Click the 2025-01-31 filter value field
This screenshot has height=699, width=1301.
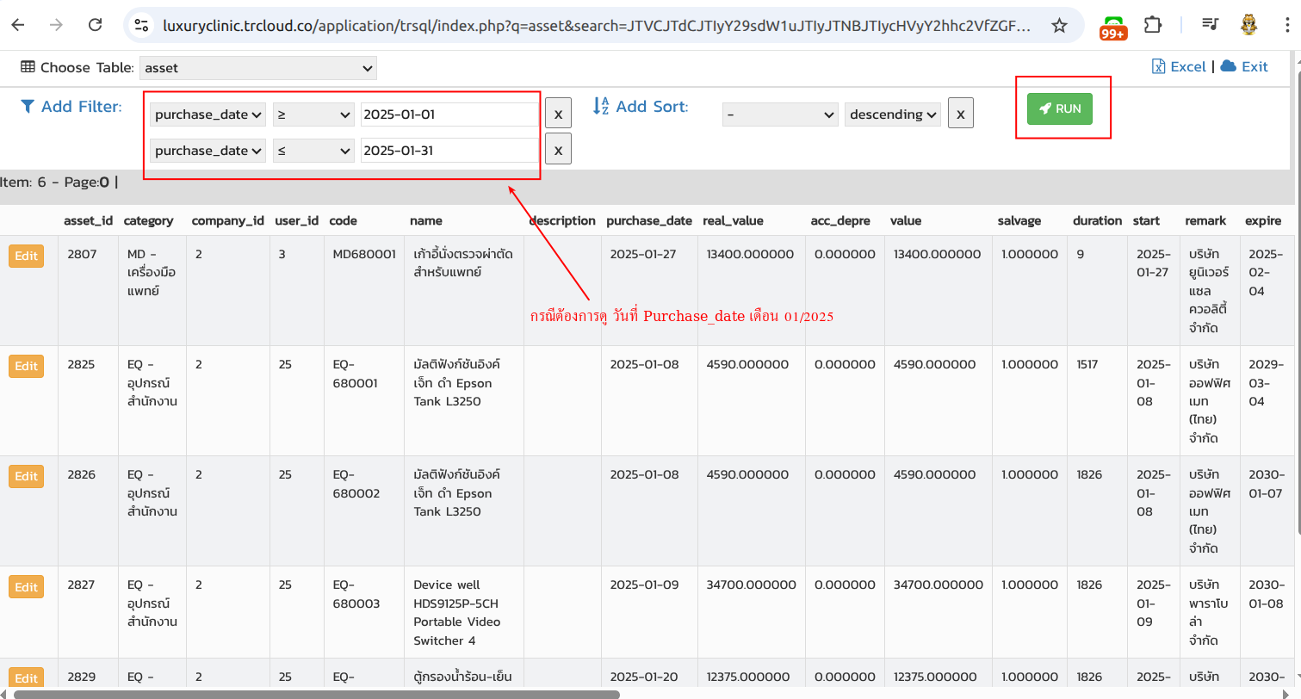pyautogui.click(x=449, y=151)
